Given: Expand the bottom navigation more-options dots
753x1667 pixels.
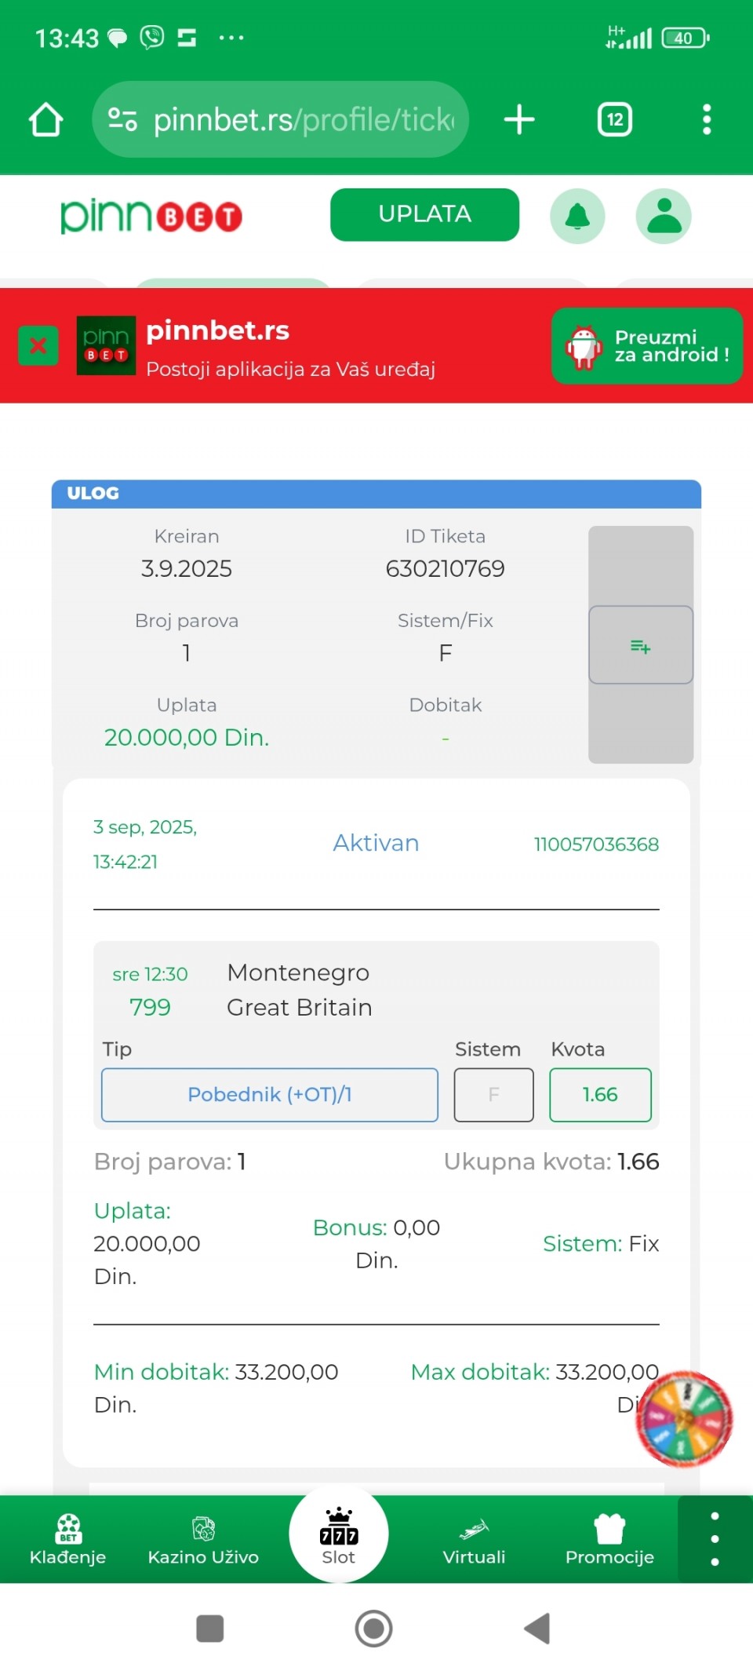Looking at the screenshot, I should point(714,1538).
